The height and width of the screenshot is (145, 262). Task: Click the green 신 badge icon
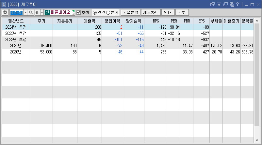click(x=47, y=12)
